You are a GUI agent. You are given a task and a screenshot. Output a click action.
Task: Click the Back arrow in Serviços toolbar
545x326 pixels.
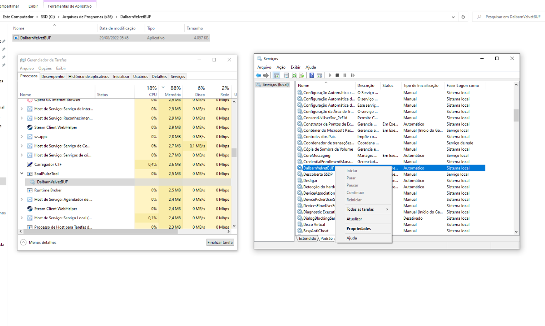pos(258,75)
